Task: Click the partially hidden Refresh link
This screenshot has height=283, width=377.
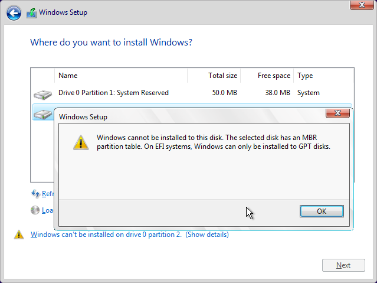Action: [x=48, y=194]
